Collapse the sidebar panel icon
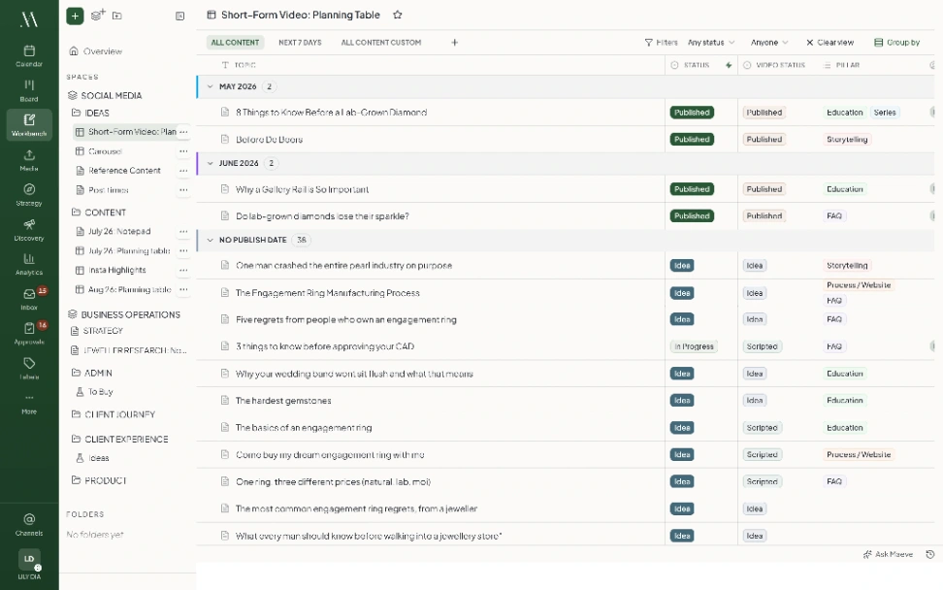This screenshot has width=943, height=590. 179,16
